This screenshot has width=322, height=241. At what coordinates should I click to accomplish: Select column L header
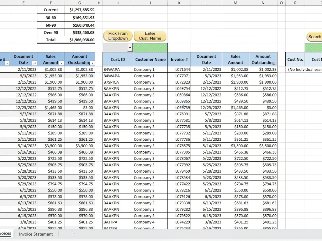point(206,3)
